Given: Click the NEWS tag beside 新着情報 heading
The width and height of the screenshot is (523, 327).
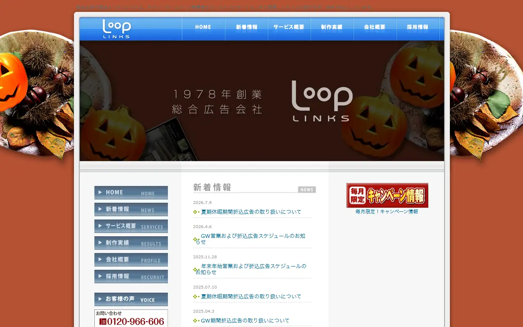Looking at the screenshot, I should 307,190.
